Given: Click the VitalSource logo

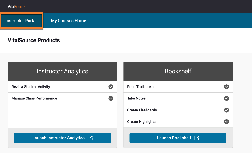Looking at the screenshot, I should coord(16,7).
